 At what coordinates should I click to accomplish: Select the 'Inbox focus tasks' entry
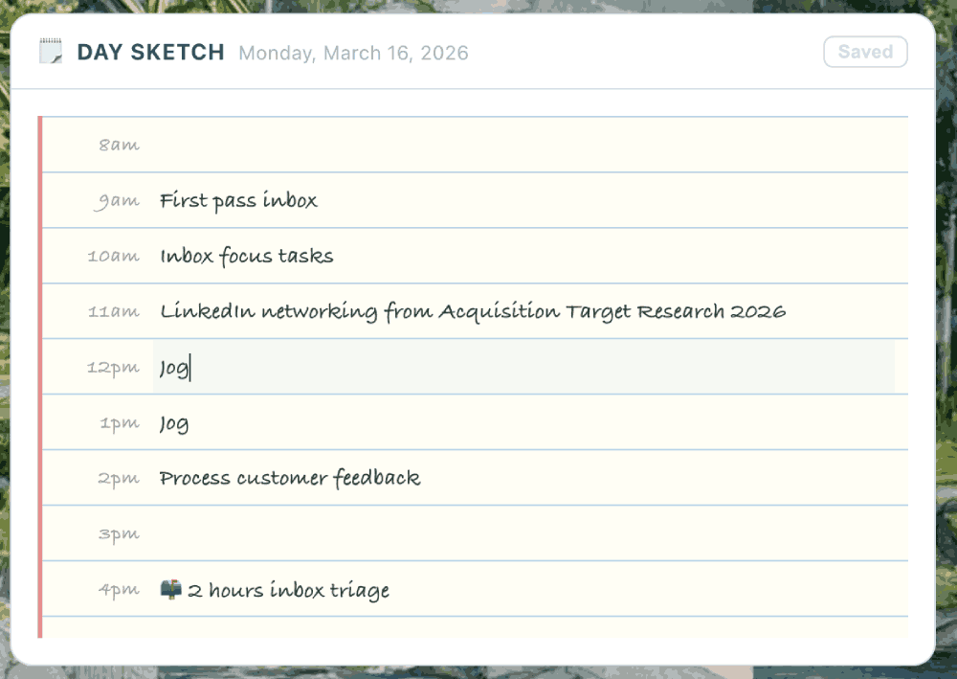point(247,257)
